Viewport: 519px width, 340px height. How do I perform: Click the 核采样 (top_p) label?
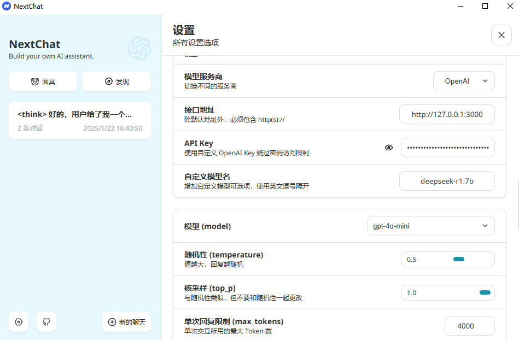click(210, 289)
